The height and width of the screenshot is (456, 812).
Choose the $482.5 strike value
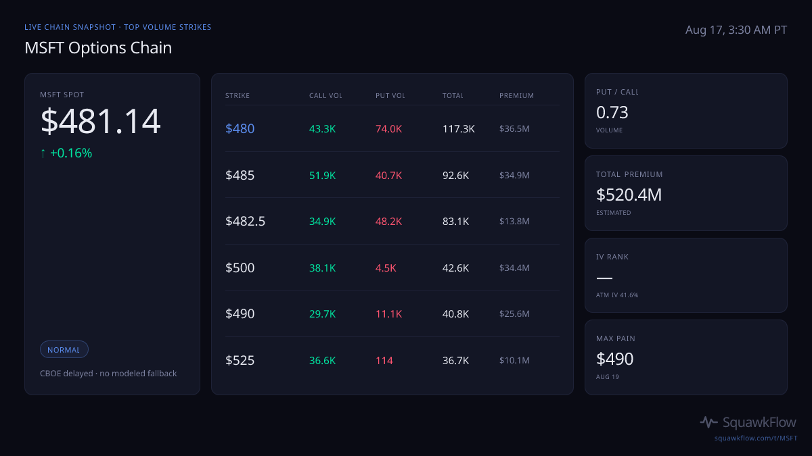click(x=245, y=221)
